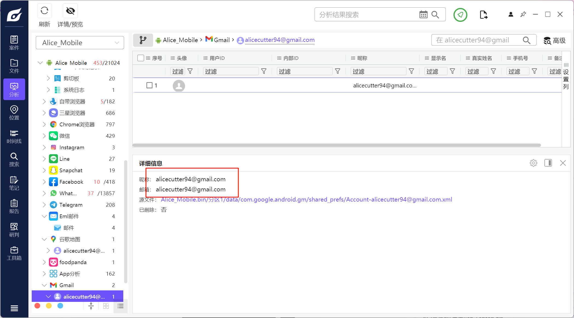Click the branch tree icon beside breadcrumb
Screen dimensions: 574x318
point(143,40)
